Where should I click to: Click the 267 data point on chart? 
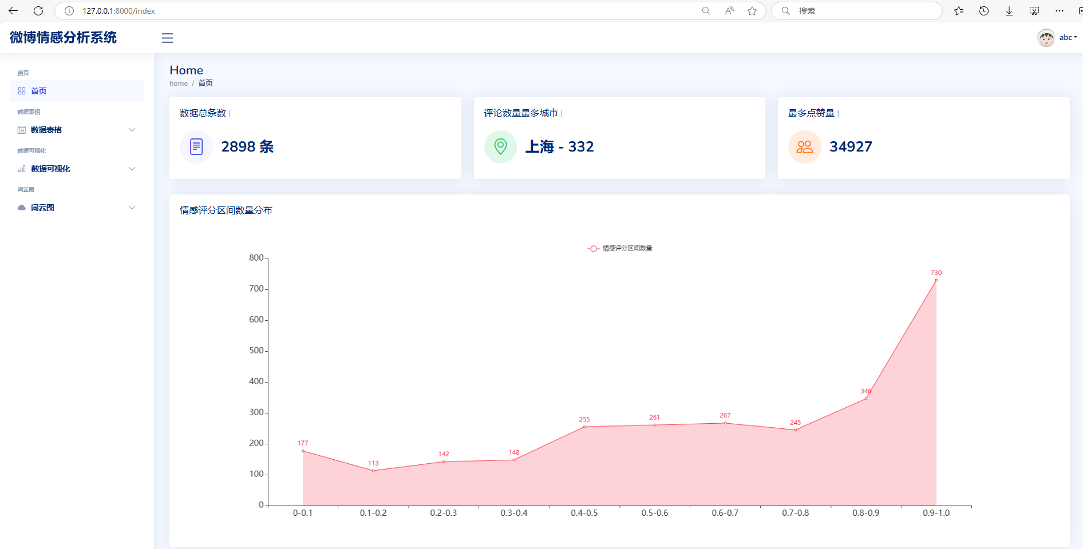pyautogui.click(x=725, y=423)
